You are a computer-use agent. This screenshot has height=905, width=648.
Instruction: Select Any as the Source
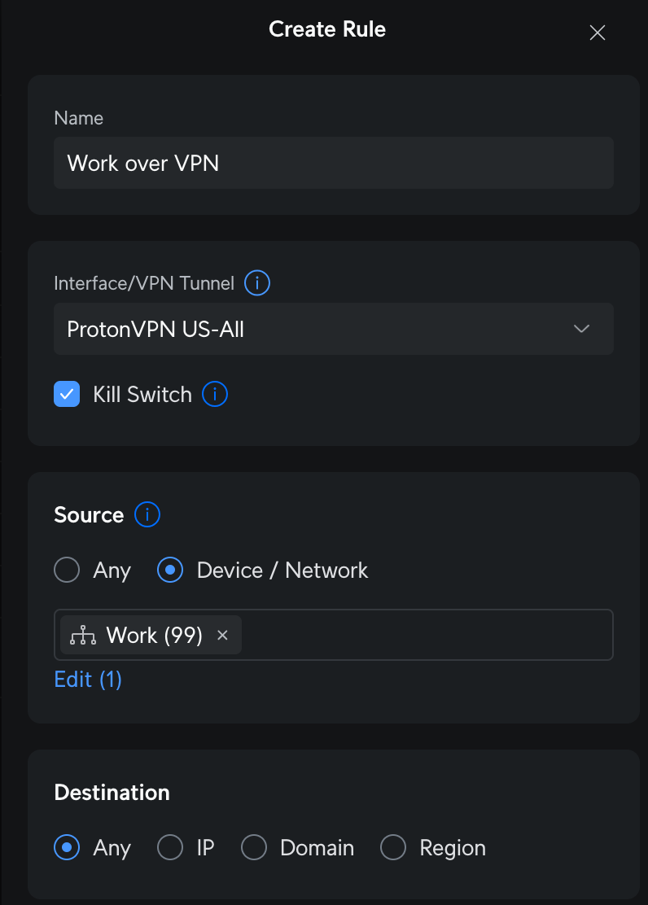67,571
